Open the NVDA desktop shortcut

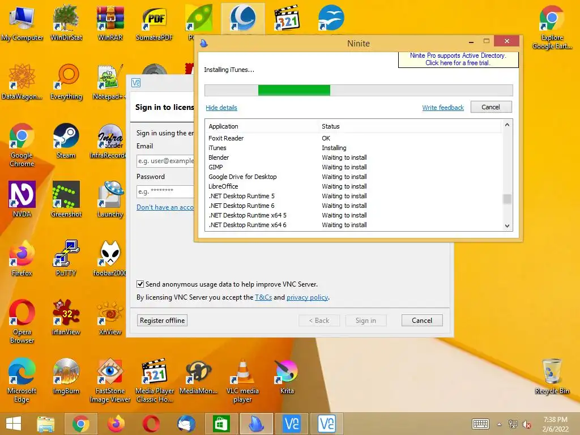(x=22, y=200)
